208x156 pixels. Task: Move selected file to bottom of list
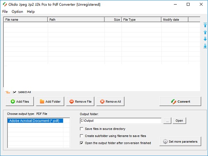coord(205,46)
